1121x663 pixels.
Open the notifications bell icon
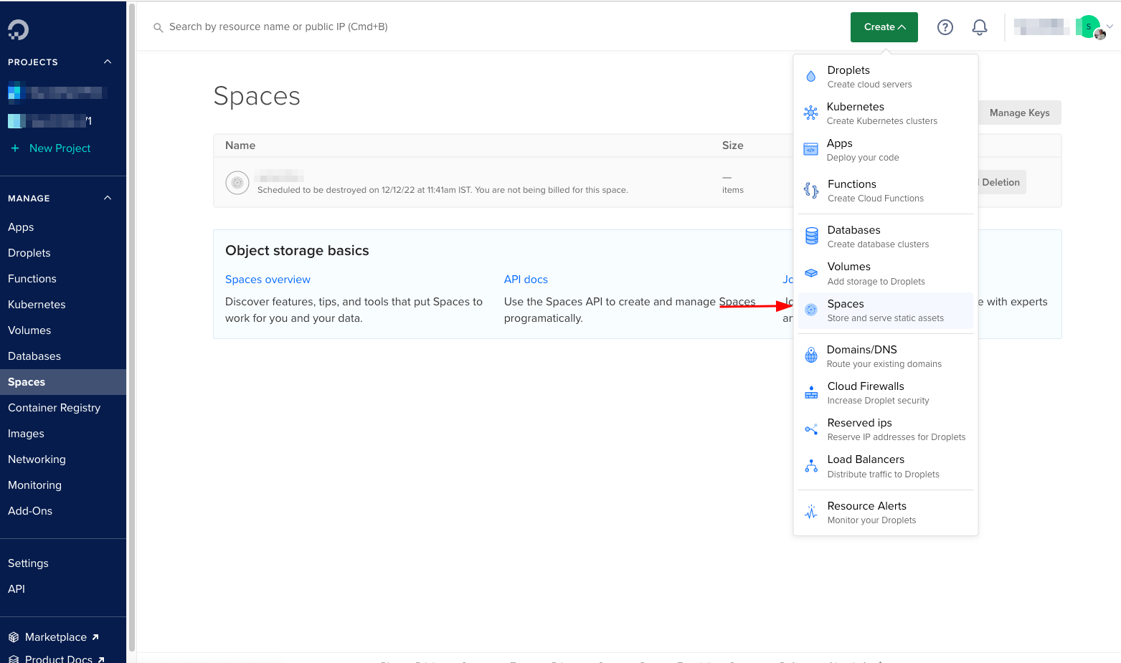(x=980, y=27)
